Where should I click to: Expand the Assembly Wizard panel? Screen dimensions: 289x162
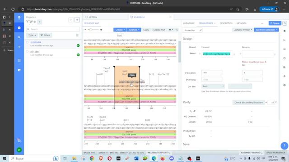(252, 153)
